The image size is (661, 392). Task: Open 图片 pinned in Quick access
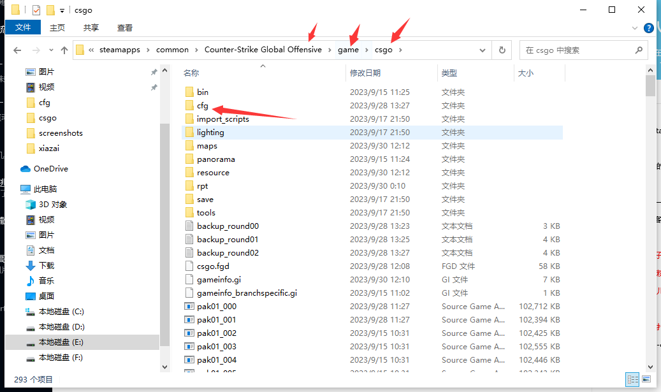47,72
